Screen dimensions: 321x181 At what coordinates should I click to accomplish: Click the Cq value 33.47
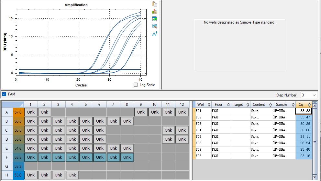304,117
